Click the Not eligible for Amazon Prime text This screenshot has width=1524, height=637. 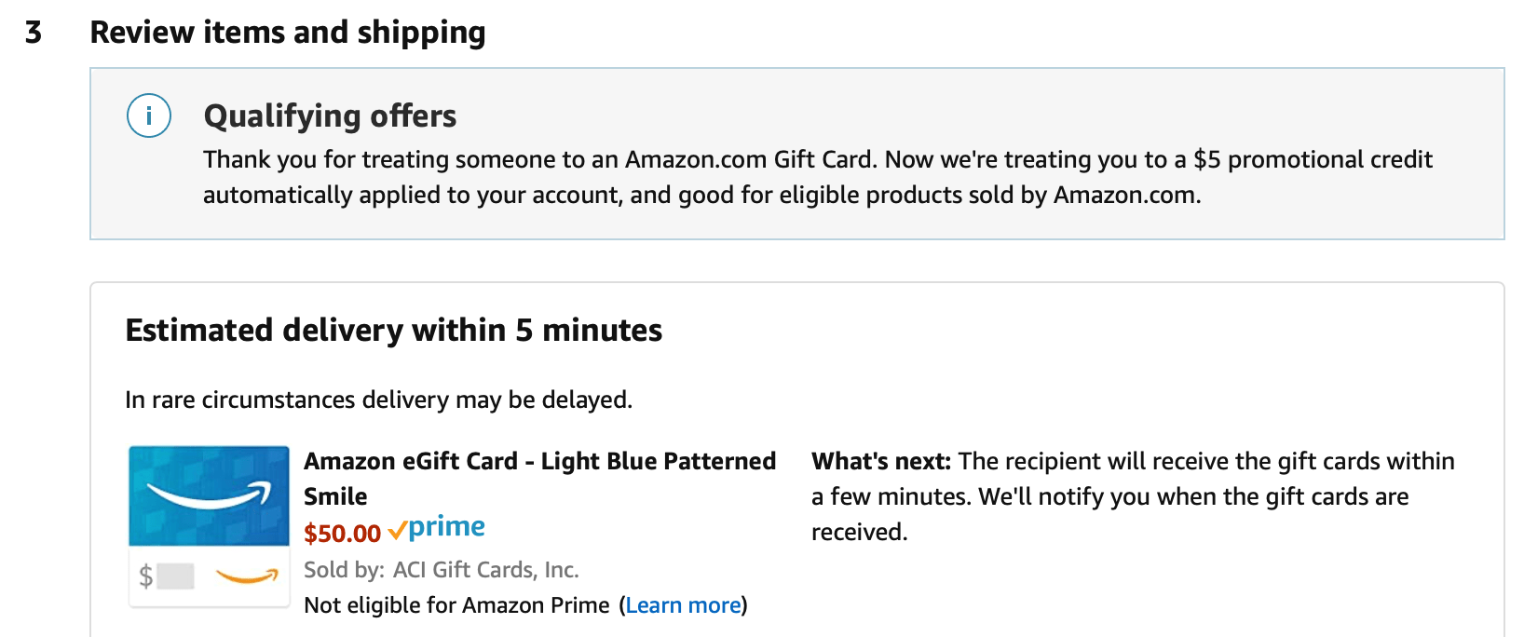[457, 604]
